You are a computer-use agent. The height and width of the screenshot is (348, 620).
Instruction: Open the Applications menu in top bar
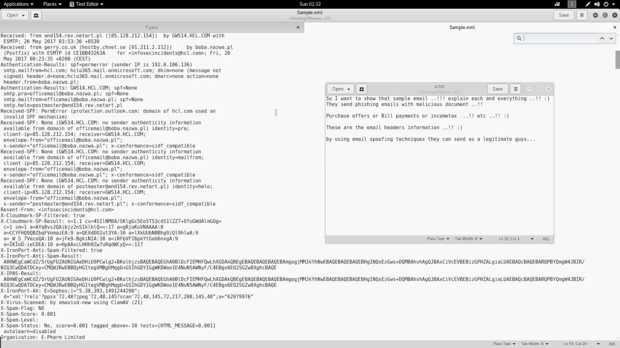pos(18,4)
